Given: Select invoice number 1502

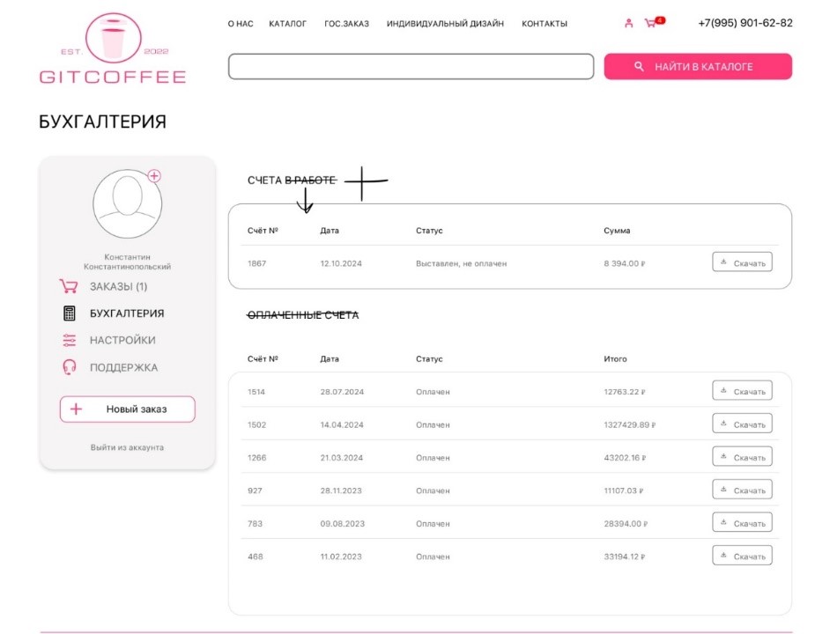Looking at the screenshot, I should (256, 424).
